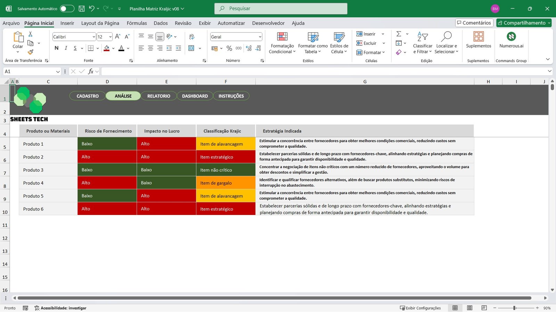This screenshot has height=312, width=556.
Task: Expand the Name Box A1 dropdown
Action: click(58, 71)
